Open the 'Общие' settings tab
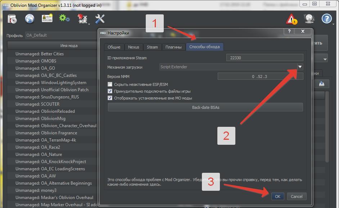Screen dimensions: 339x208 click(x=114, y=47)
